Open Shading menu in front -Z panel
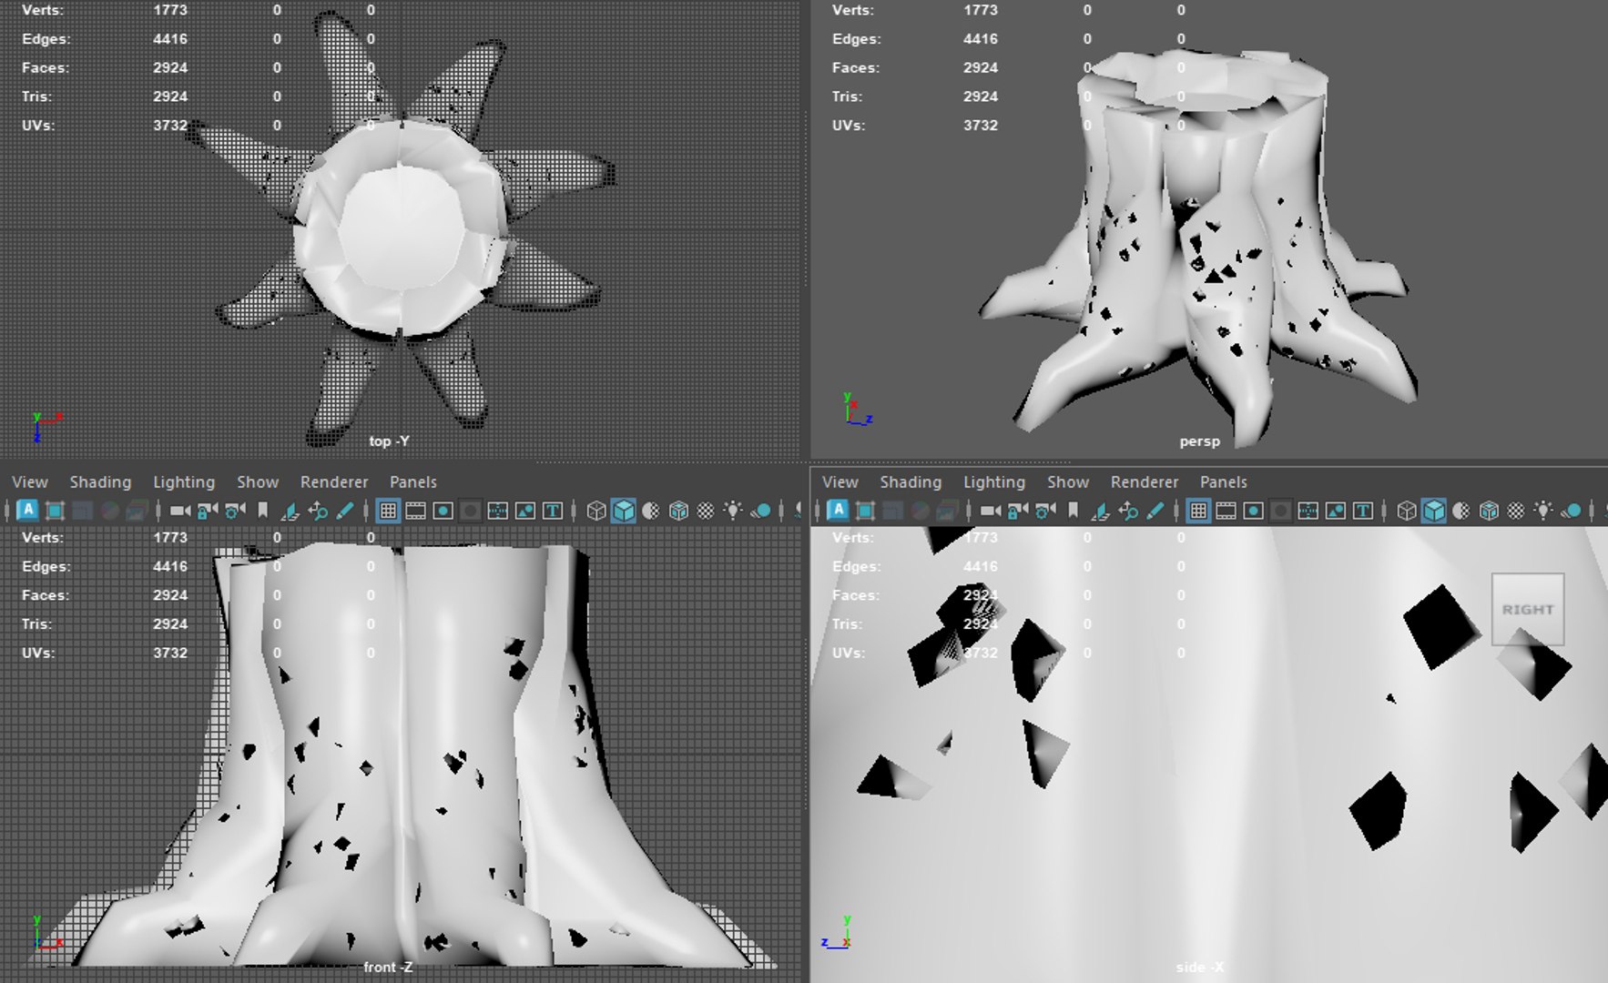1608x983 pixels. tap(100, 481)
